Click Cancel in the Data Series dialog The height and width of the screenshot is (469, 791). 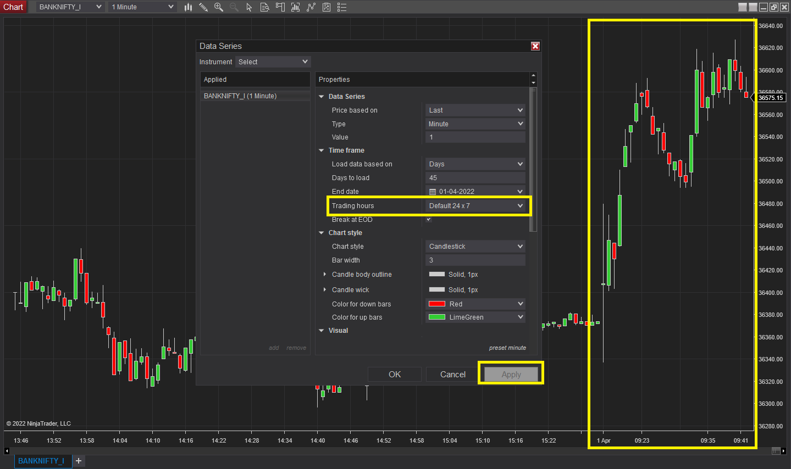[453, 375]
